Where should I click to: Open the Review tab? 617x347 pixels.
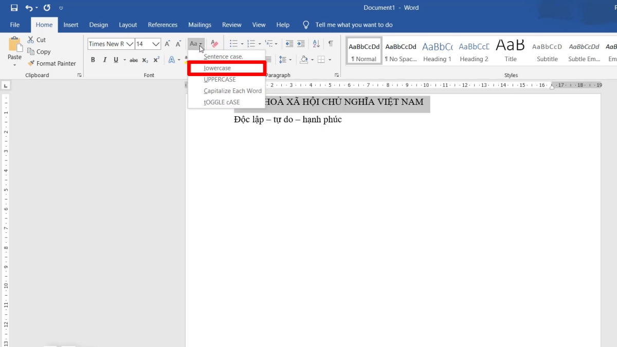(232, 25)
